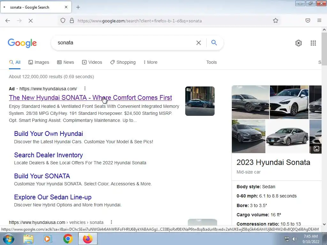Open more images icon in car gallery
This screenshot has height=245, width=327.
(x=316, y=149)
